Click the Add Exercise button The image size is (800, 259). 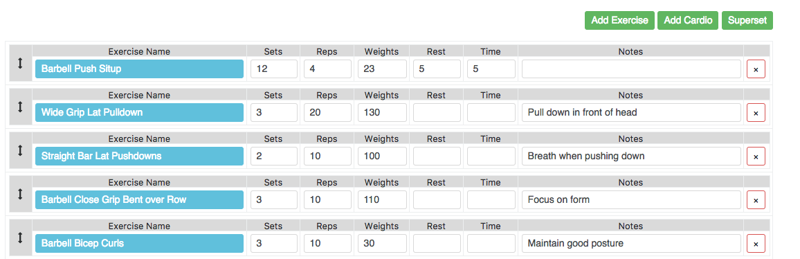point(619,21)
